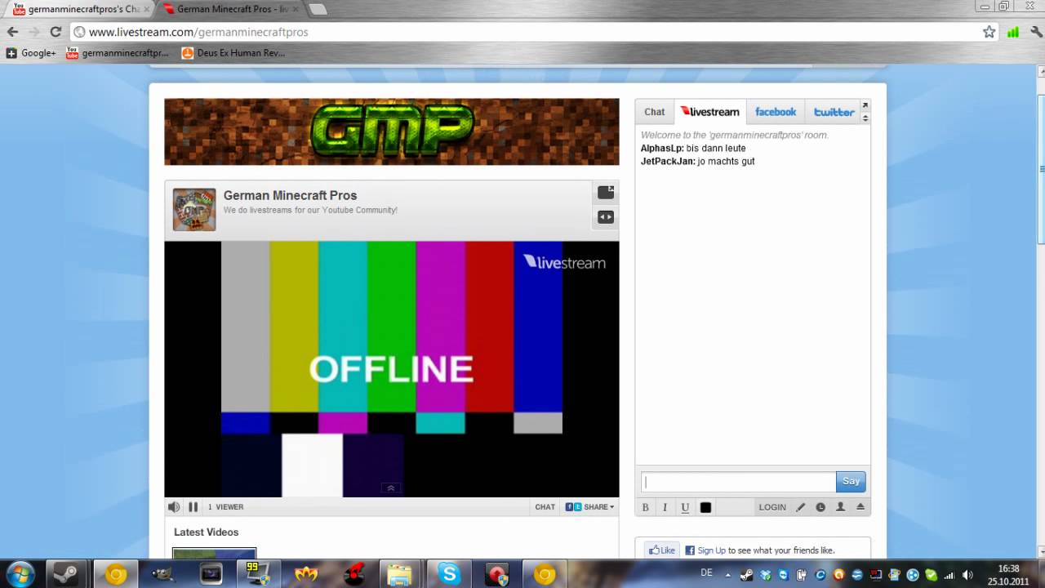This screenshot has height=588, width=1045.
Task: Open the German Minecraft Pros channel avatar
Action: tap(194, 210)
